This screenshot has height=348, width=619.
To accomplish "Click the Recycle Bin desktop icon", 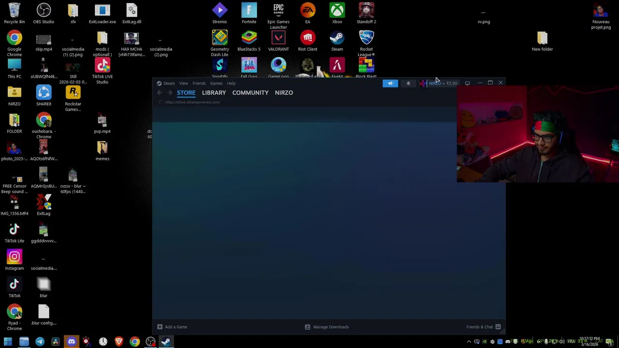I will [x=14, y=14].
